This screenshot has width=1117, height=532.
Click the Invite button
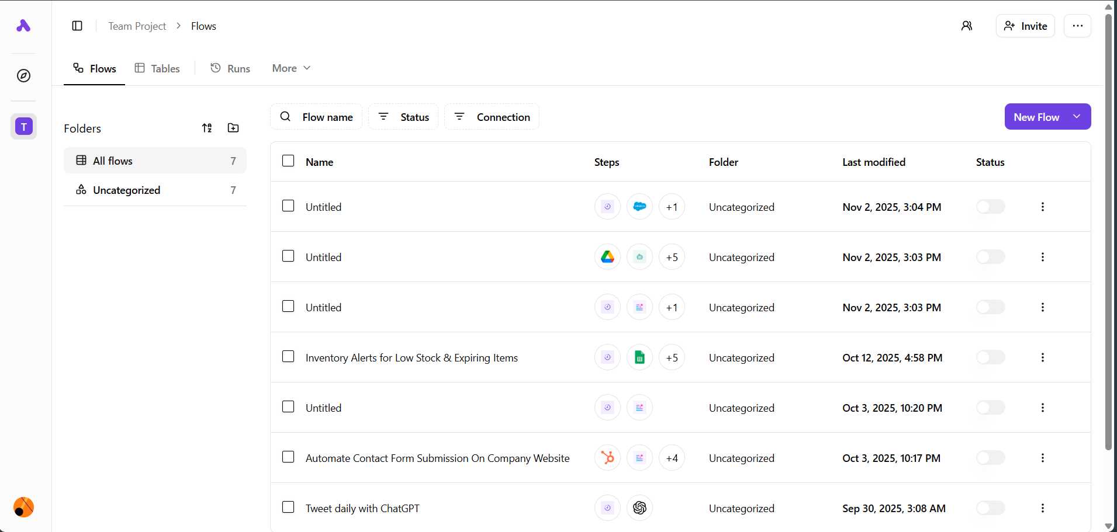[x=1025, y=26]
